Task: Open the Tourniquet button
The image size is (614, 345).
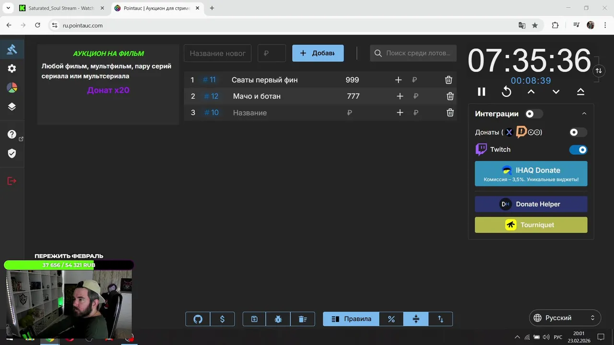Action: coord(531,225)
